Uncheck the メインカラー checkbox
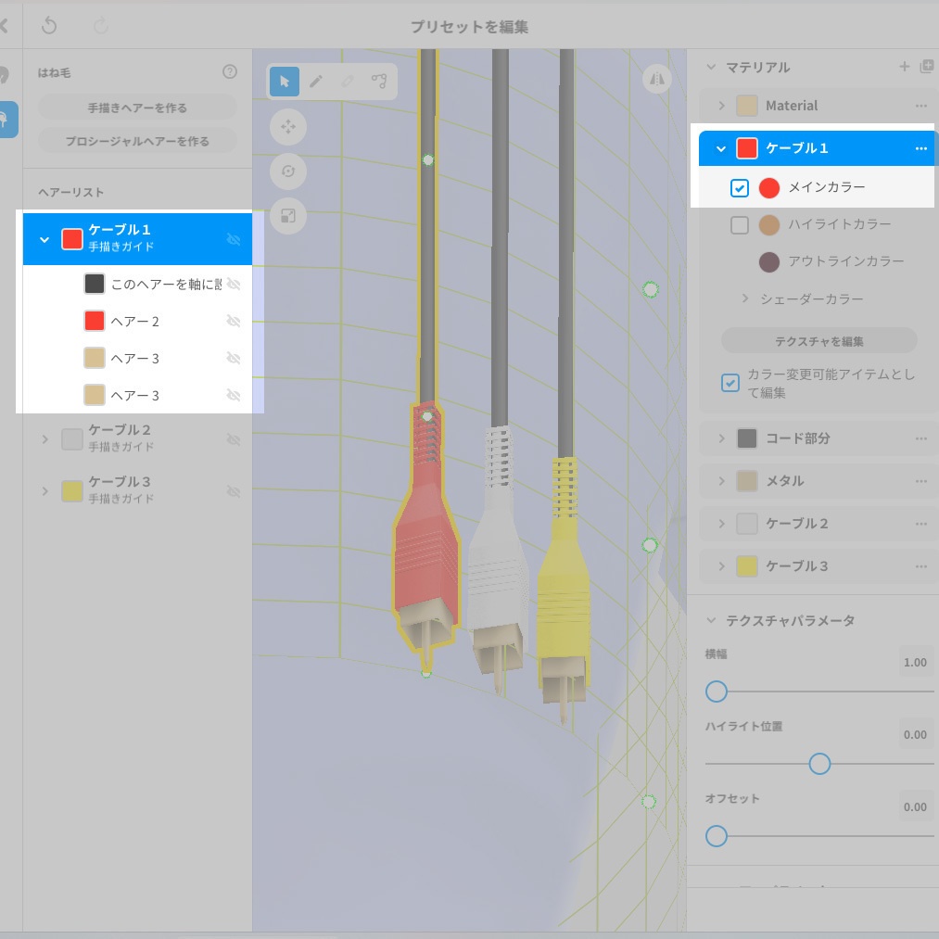939x939 pixels. point(739,188)
